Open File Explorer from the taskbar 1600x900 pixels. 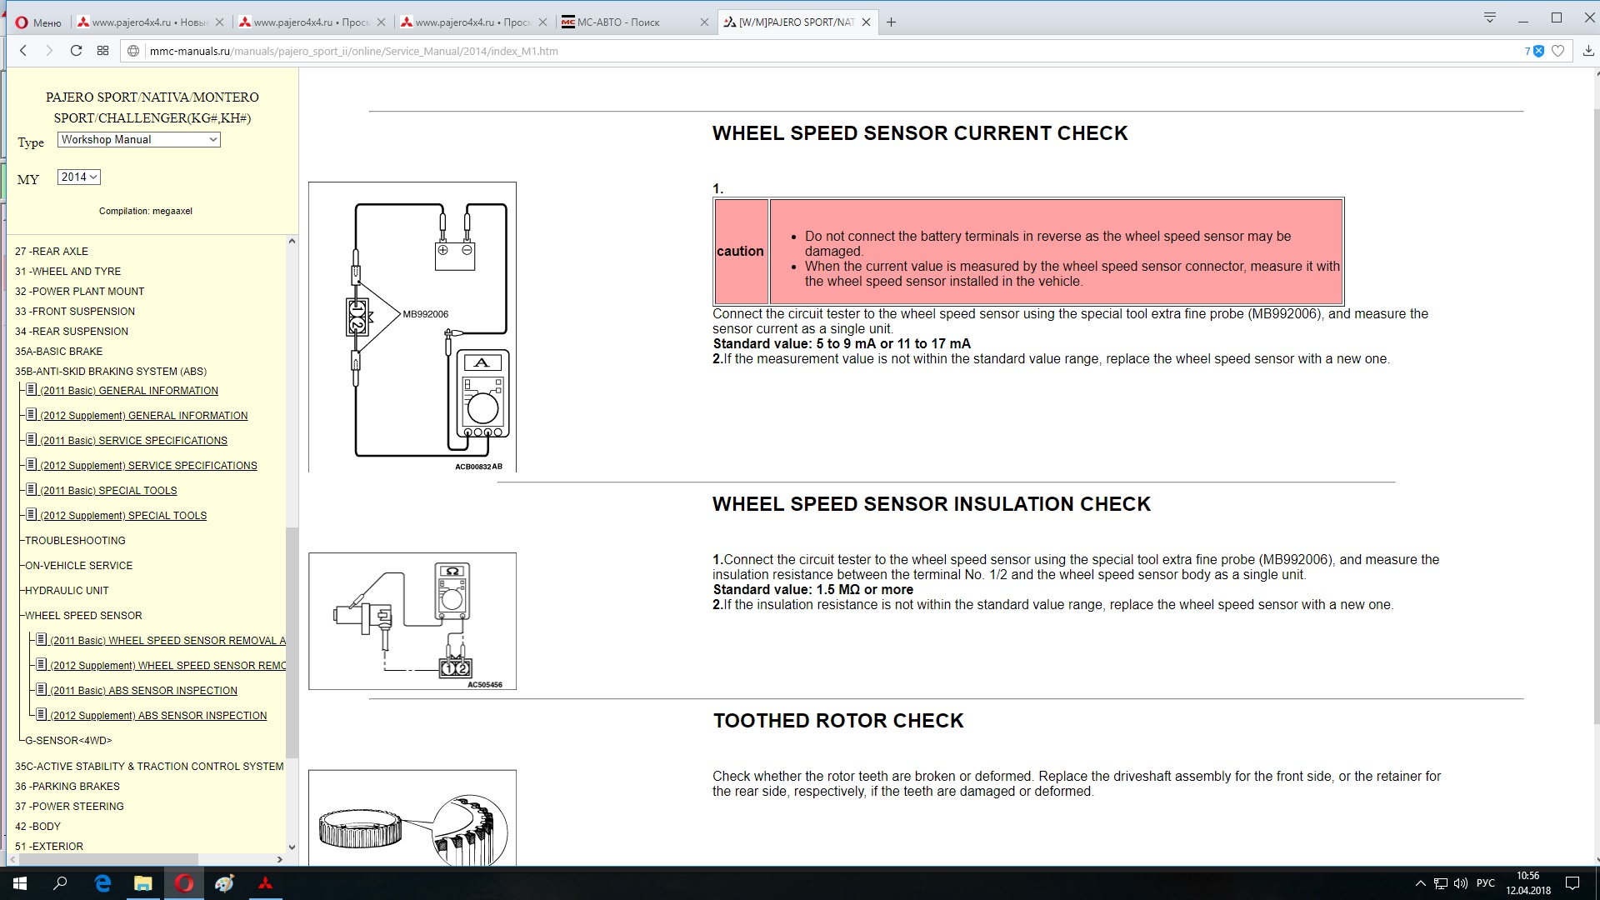(x=143, y=883)
